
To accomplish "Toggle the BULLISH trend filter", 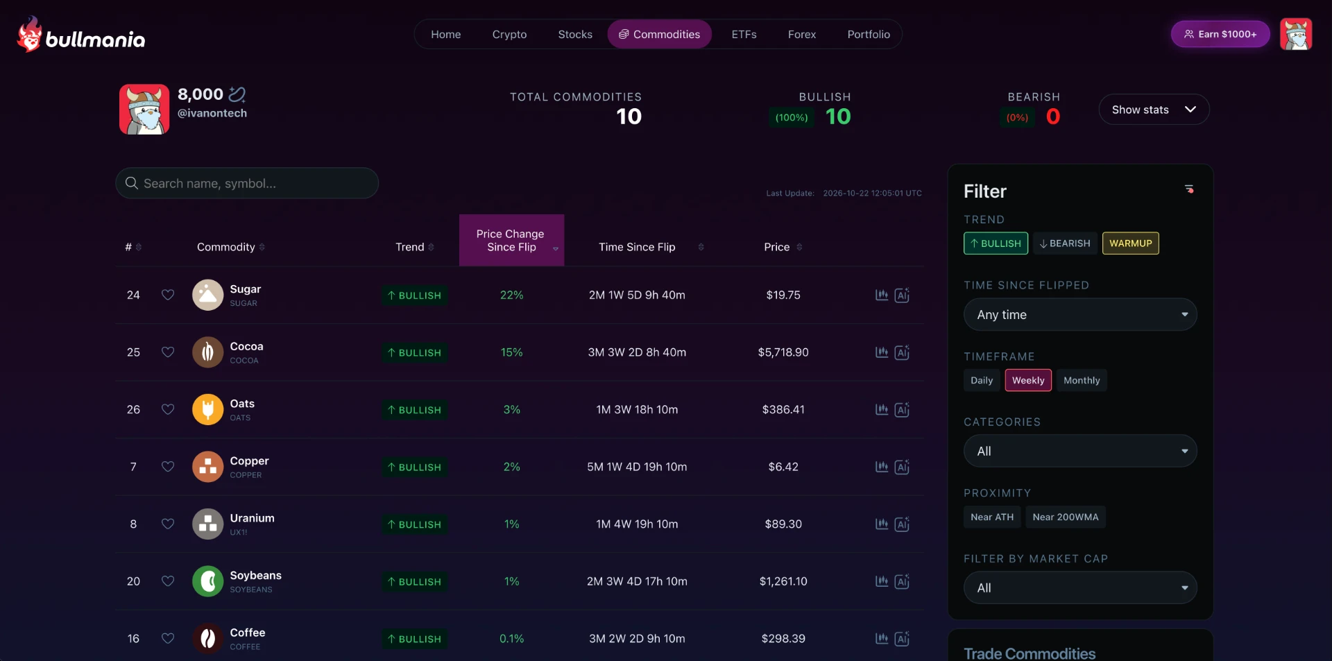I will (996, 243).
